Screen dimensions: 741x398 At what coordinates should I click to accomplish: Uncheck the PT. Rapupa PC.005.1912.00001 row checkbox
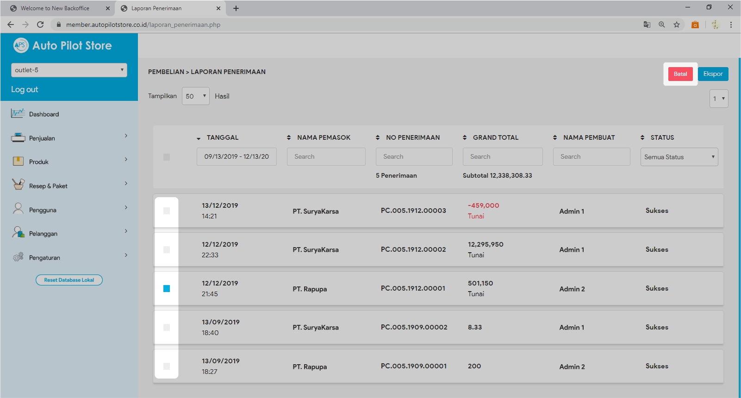[x=167, y=289]
